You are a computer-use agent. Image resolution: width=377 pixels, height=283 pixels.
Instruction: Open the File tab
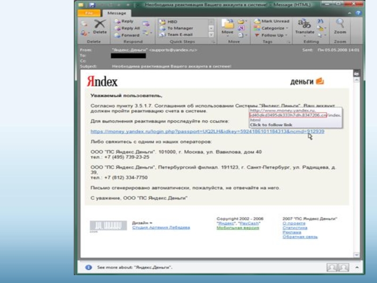89,13
